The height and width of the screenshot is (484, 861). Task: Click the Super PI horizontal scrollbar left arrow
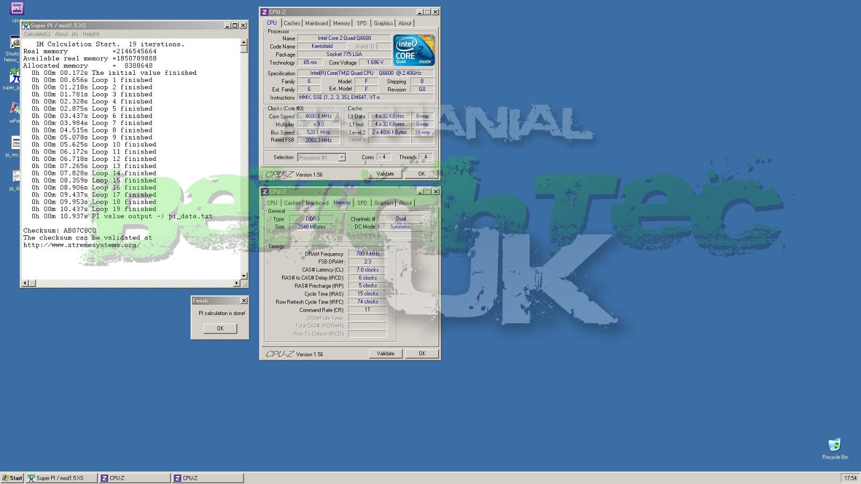click(x=25, y=283)
